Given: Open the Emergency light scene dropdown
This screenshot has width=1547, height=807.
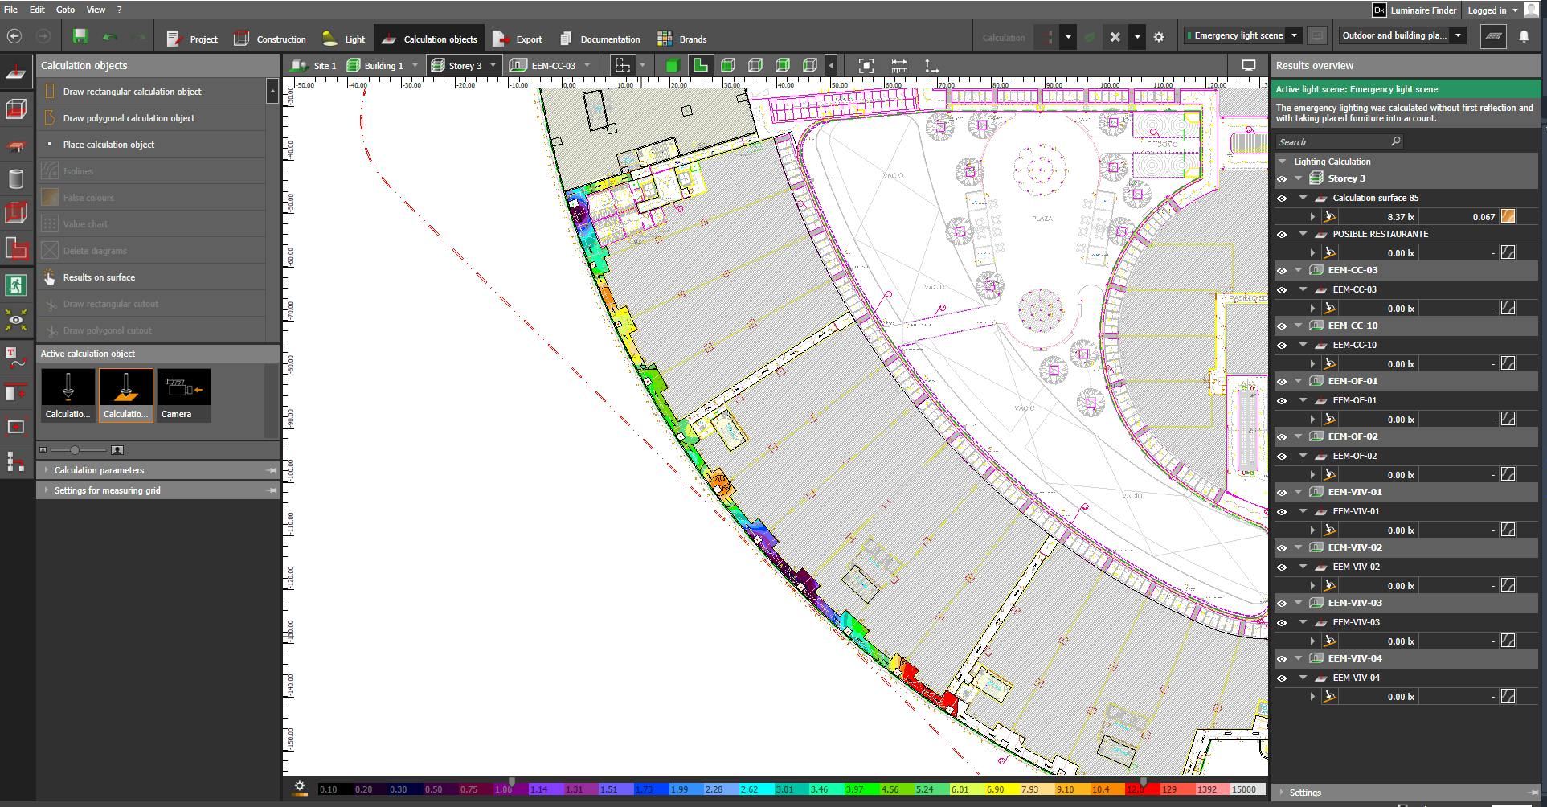Looking at the screenshot, I should 1294,35.
